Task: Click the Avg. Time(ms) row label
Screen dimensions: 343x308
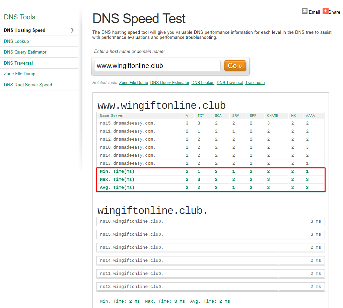Action: click(117, 187)
